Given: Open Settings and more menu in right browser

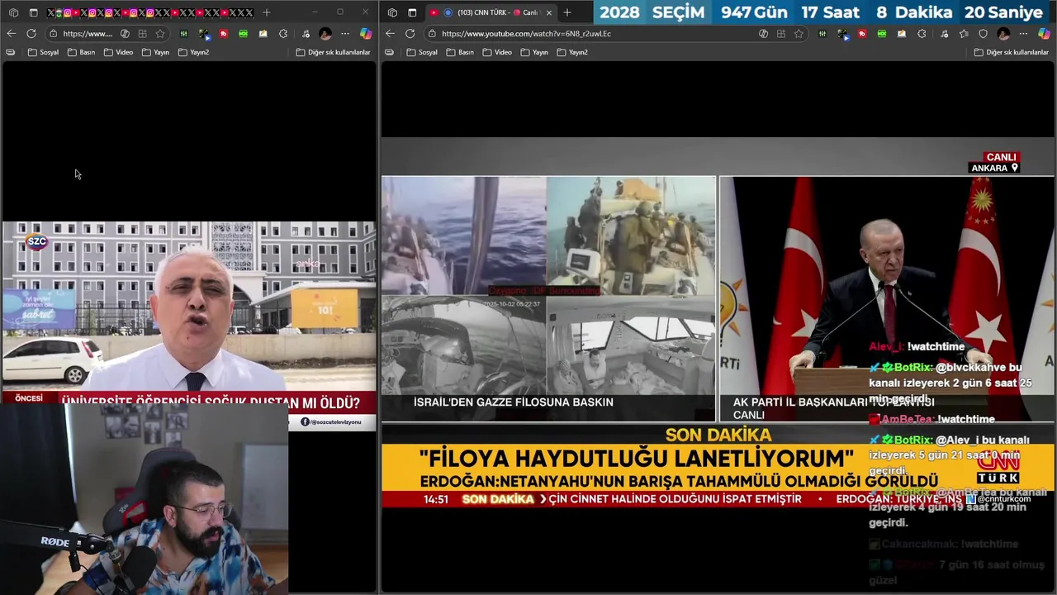Looking at the screenshot, I should click(1023, 34).
